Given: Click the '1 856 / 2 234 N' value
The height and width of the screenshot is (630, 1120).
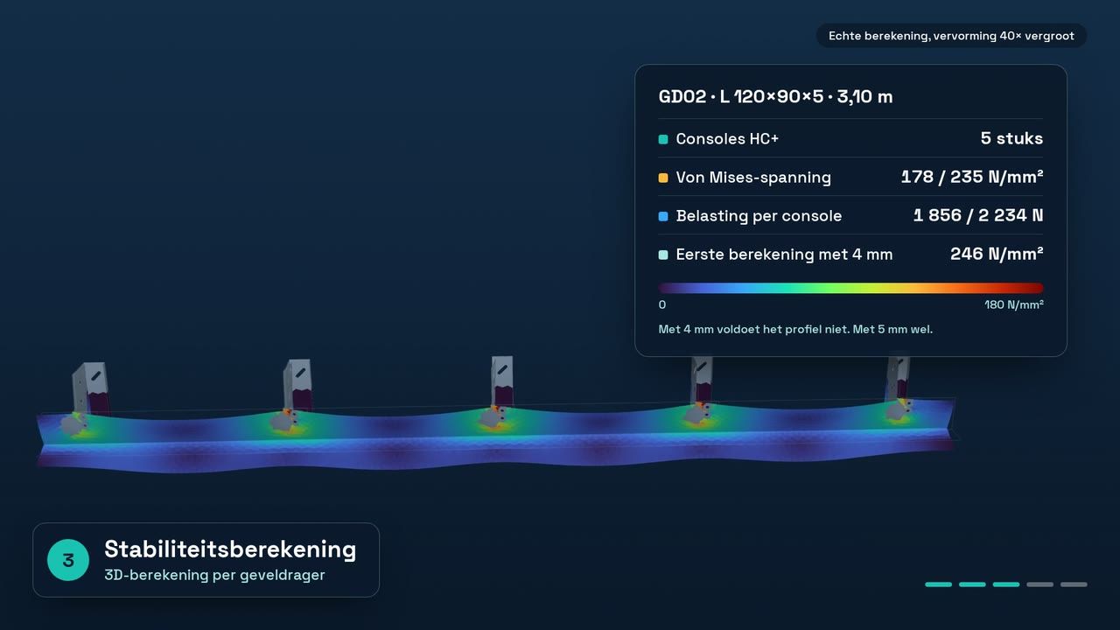Looking at the screenshot, I should (x=978, y=215).
